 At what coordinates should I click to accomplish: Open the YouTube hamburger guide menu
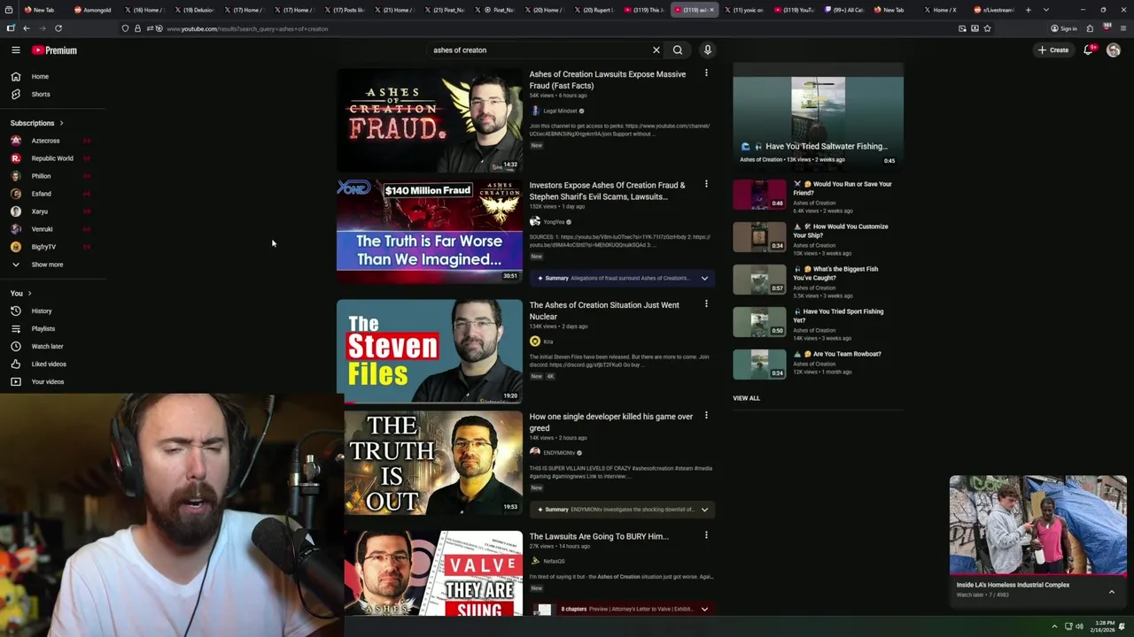point(15,50)
